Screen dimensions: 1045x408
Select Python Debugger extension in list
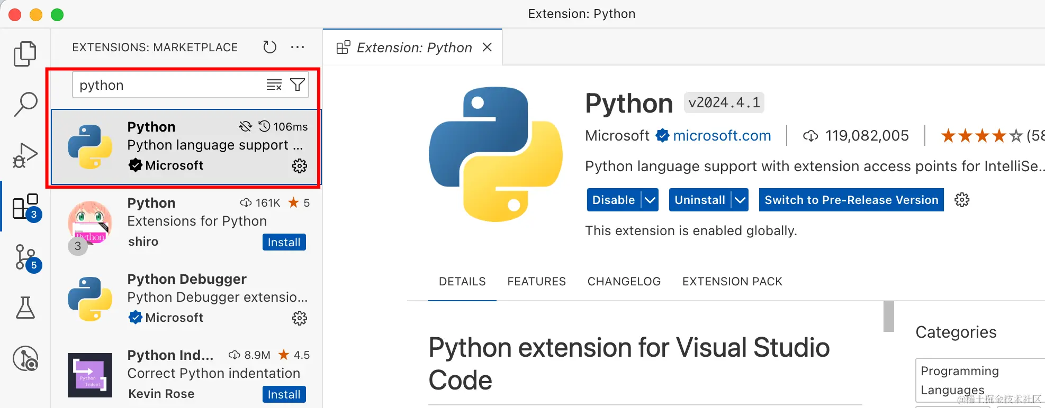pyautogui.click(x=186, y=299)
